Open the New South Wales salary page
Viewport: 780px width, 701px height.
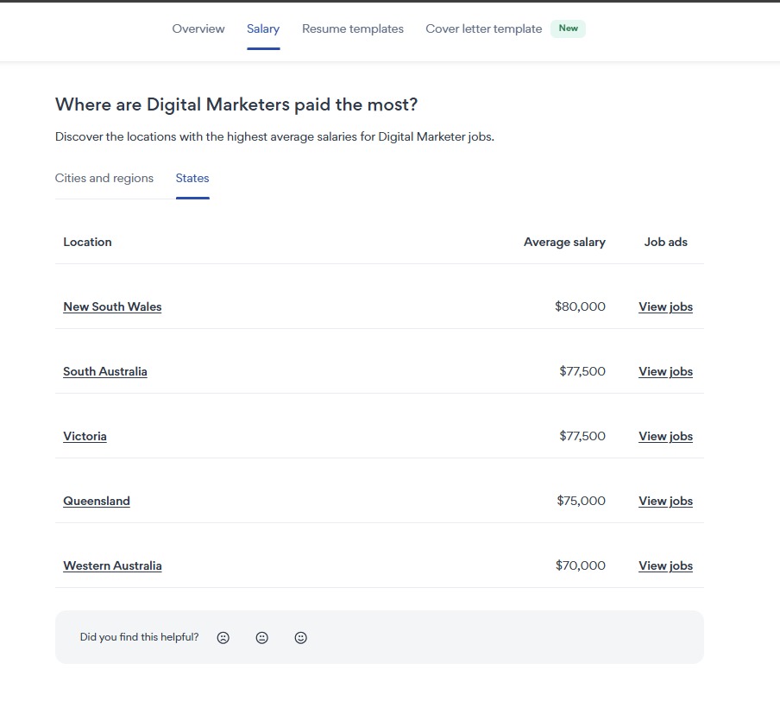(112, 306)
